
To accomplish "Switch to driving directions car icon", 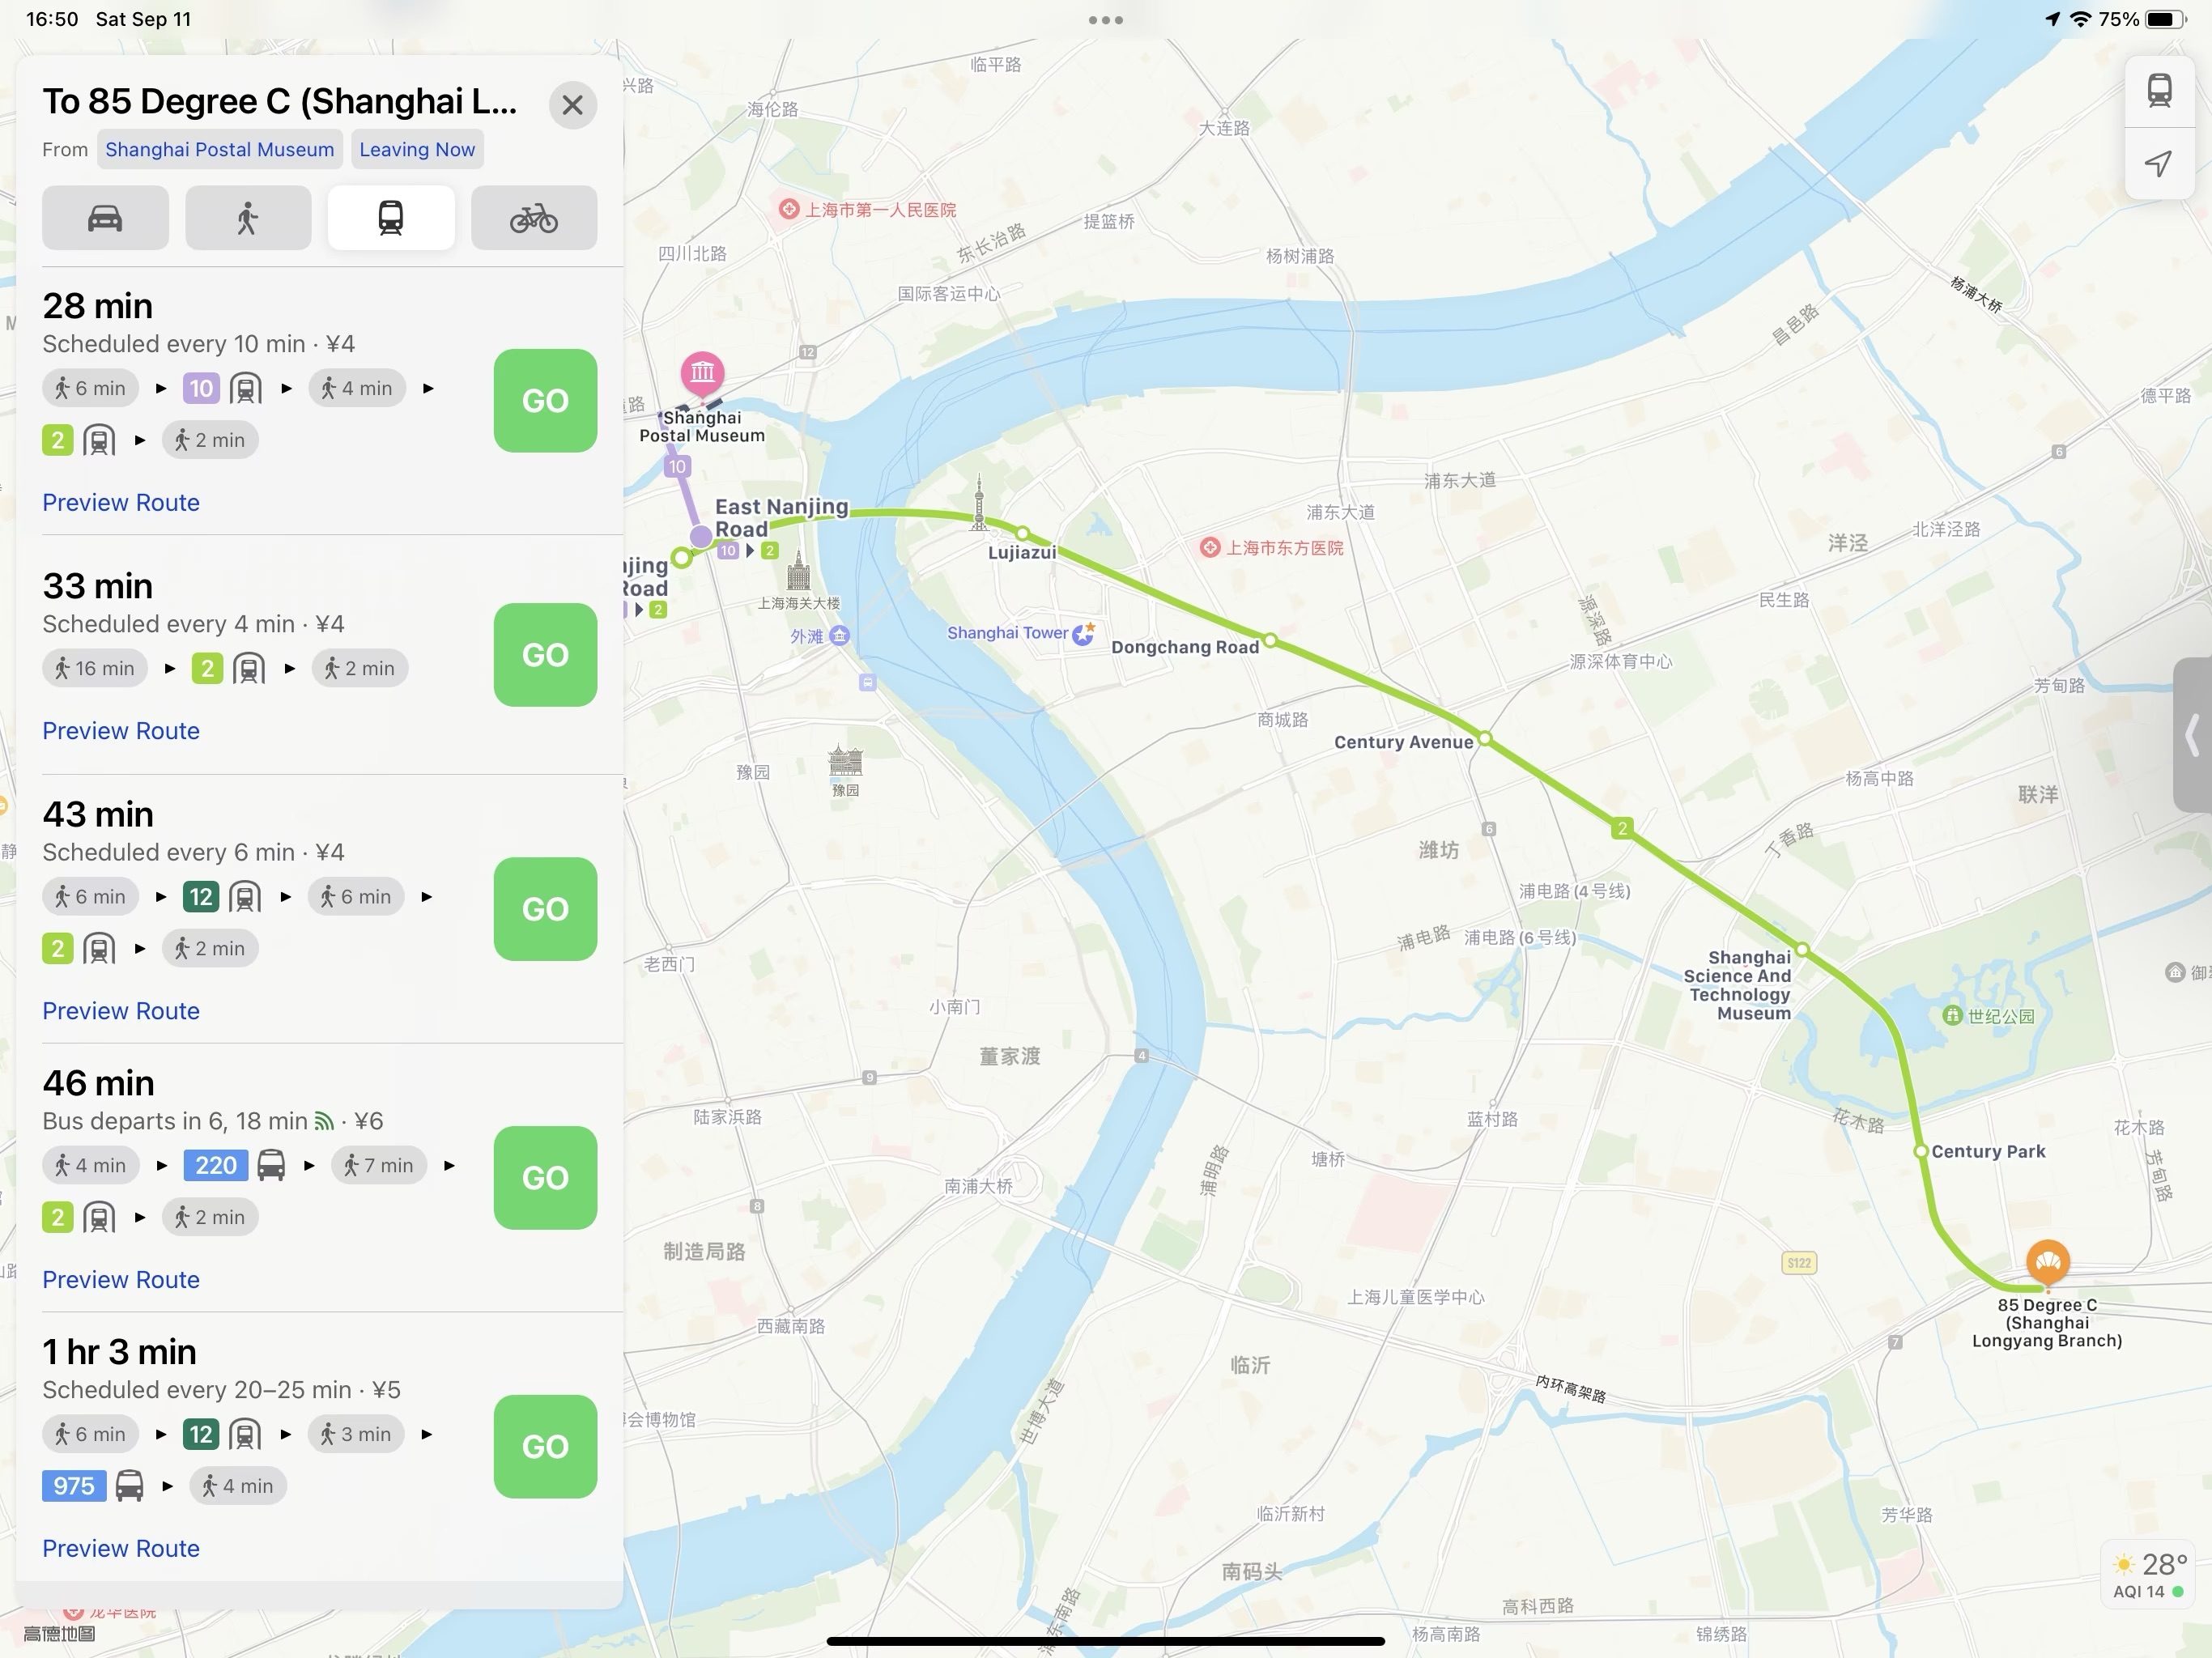I will [105, 218].
